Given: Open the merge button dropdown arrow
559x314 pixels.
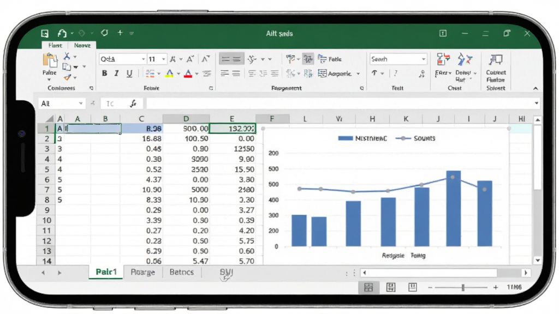Looking at the screenshot, I should pyautogui.click(x=358, y=74).
